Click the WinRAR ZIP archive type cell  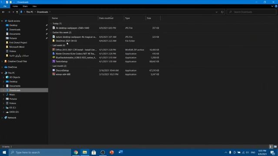point(135,50)
